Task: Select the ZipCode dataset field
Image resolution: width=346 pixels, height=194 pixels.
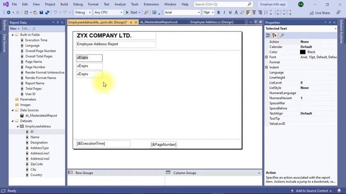Action: [36, 164]
